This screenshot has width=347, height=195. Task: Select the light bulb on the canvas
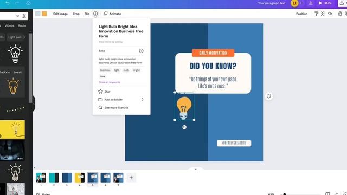[184, 108]
